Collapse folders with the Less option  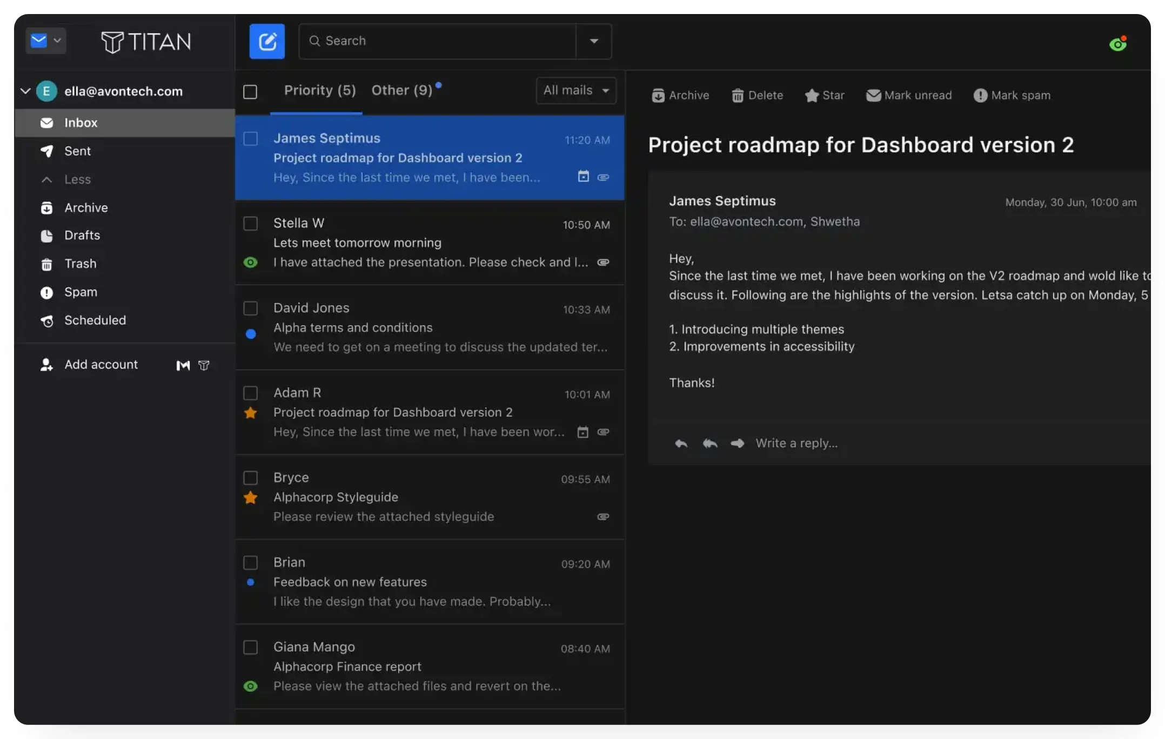(77, 179)
